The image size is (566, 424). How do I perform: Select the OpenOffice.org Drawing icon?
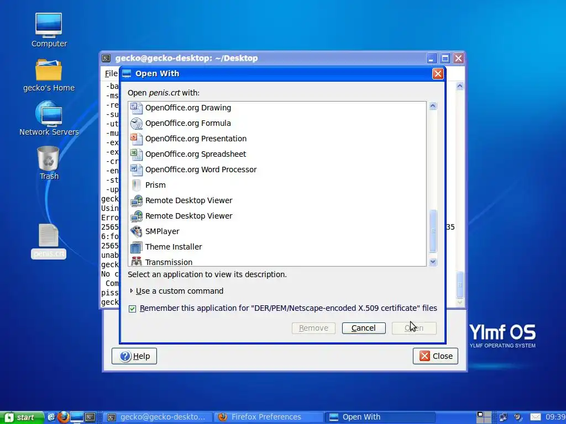(x=137, y=108)
